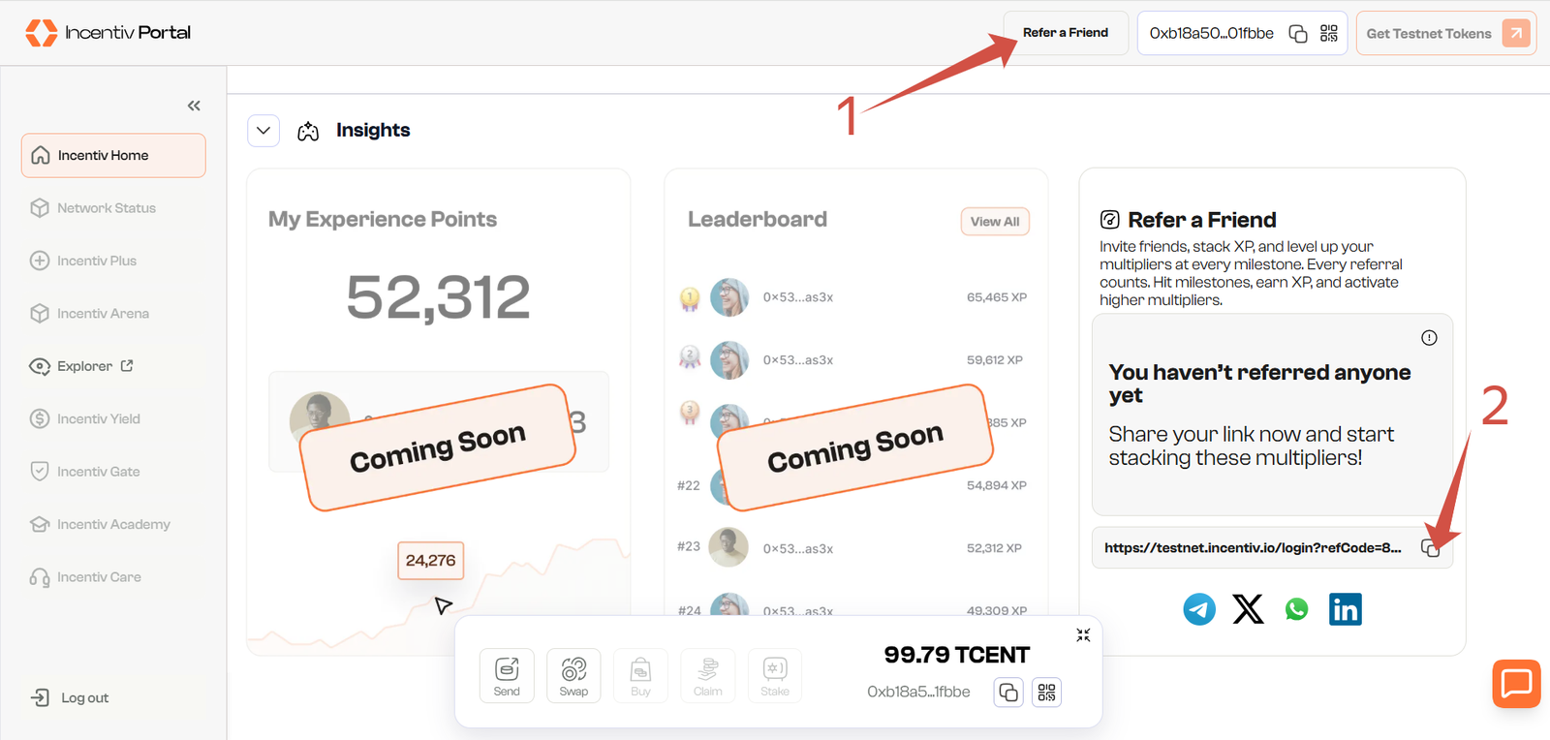
Task: Show wallet QR code in top header
Action: 1329,34
